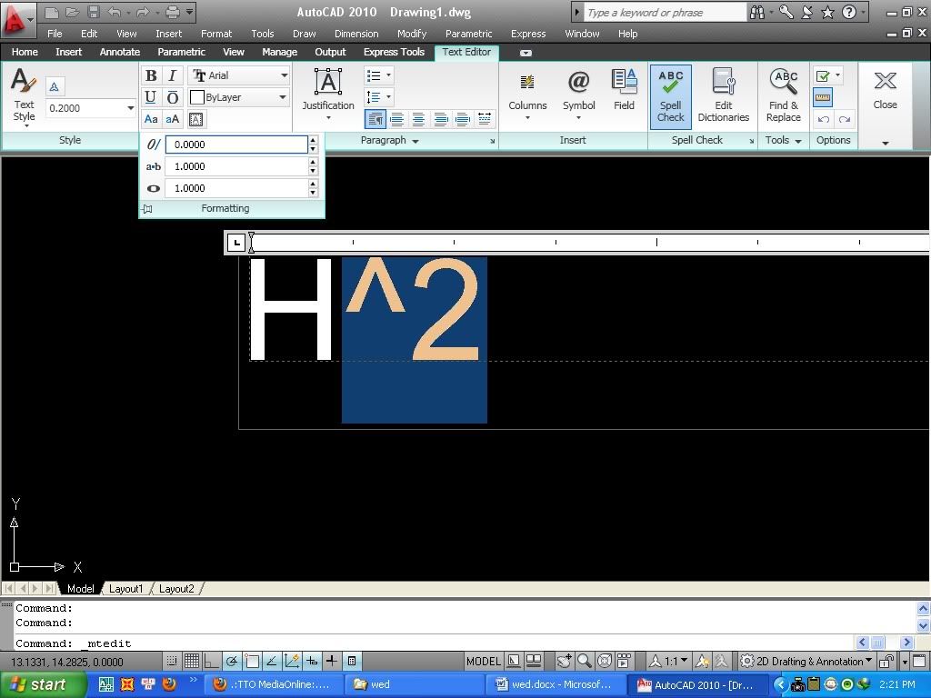
Task: Switch to the Home ribbon tab
Action: point(25,52)
